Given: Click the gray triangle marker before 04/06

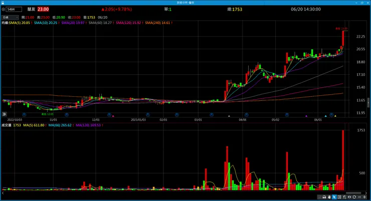Looking at the screenshot, I should click(x=229, y=116).
